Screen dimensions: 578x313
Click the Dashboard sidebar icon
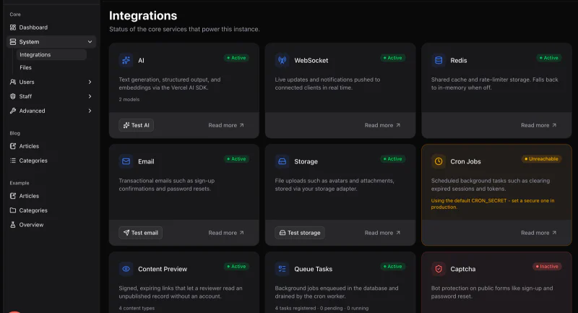click(x=13, y=27)
